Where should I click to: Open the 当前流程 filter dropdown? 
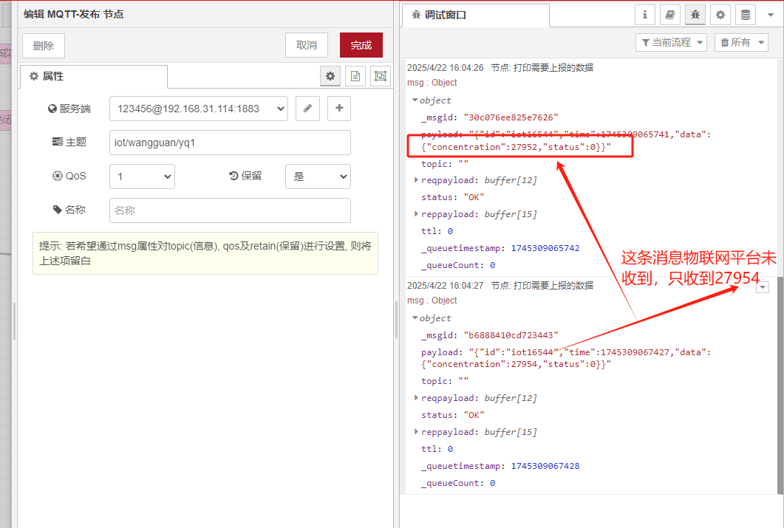click(x=672, y=42)
